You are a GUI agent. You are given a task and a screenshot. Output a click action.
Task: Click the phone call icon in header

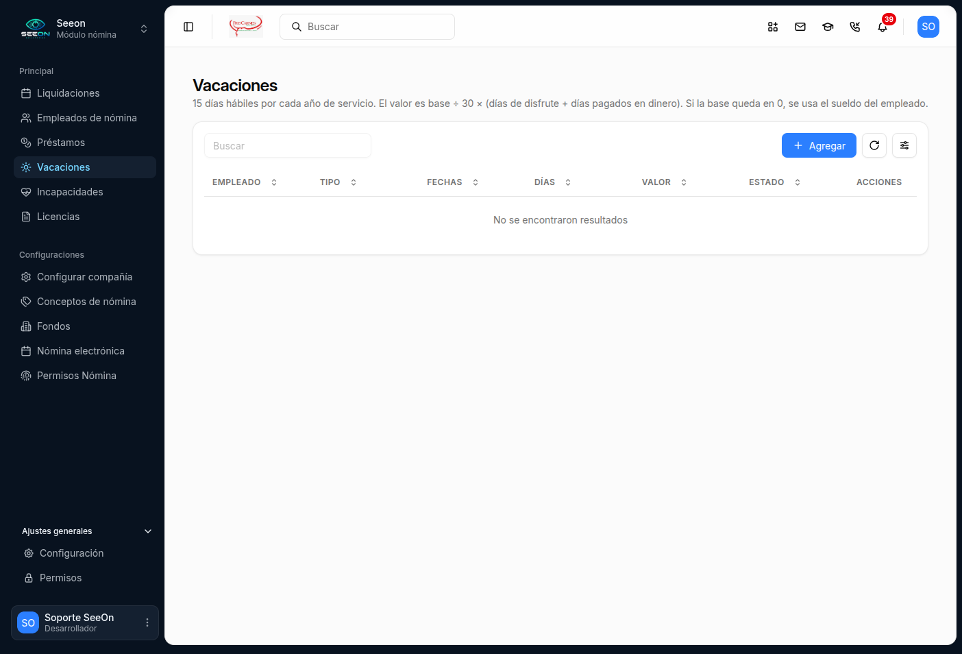[855, 27]
